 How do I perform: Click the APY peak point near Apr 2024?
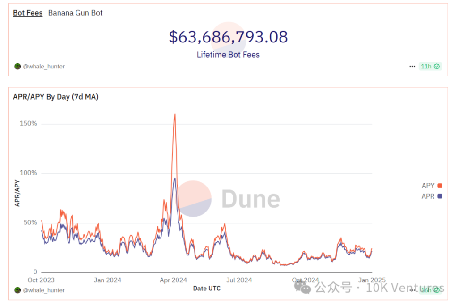175,114
